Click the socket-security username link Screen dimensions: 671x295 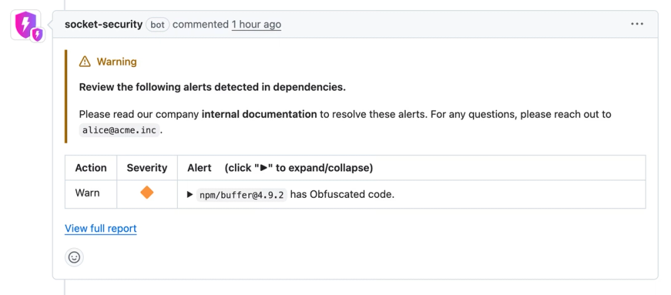point(103,24)
